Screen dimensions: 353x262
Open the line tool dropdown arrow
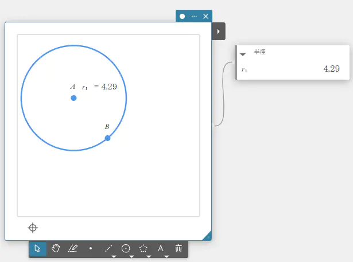click(x=113, y=256)
